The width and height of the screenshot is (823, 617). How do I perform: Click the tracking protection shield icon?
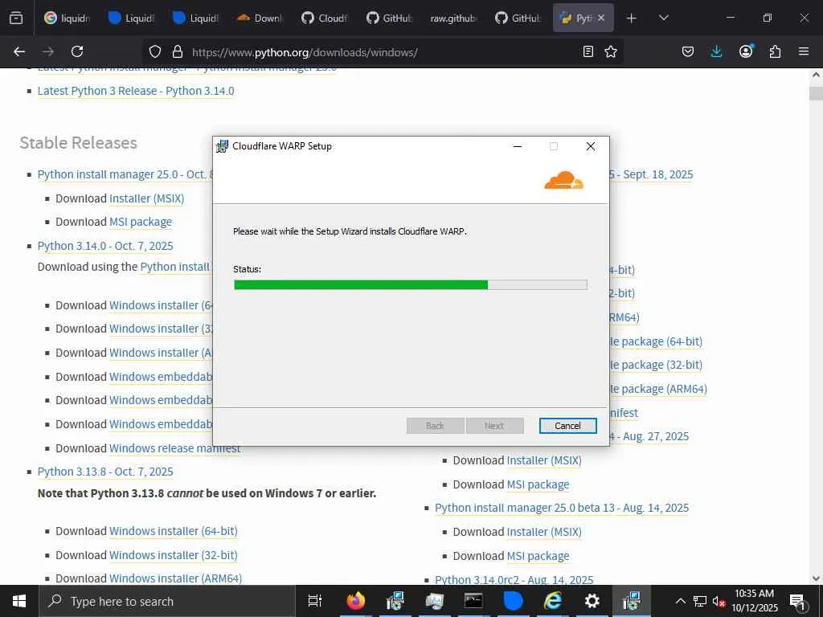coord(155,51)
